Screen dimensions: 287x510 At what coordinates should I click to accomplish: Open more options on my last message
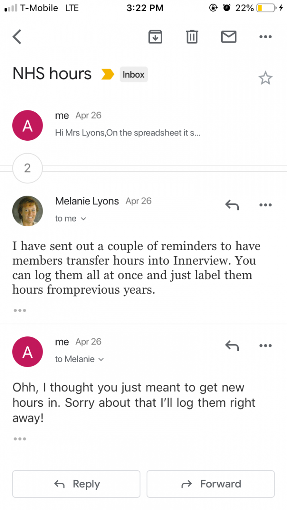(x=265, y=345)
